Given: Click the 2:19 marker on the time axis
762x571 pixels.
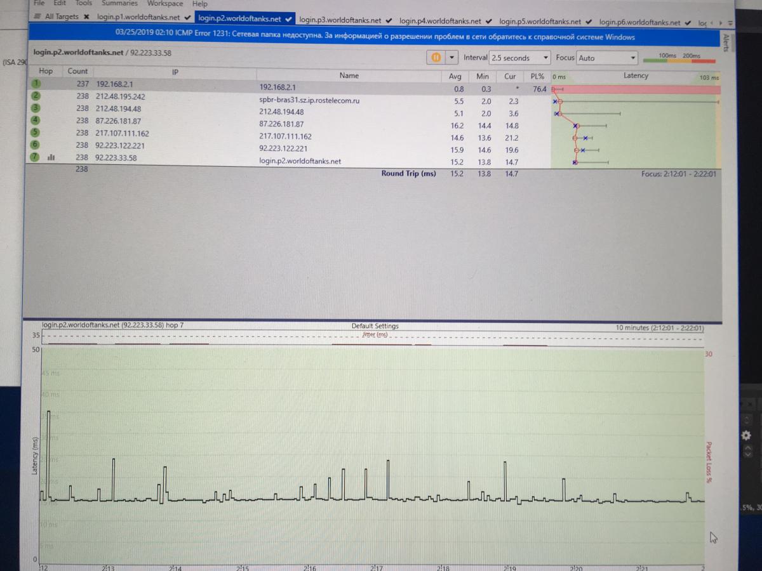Looking at the screenshot, I should coord(510,568).
